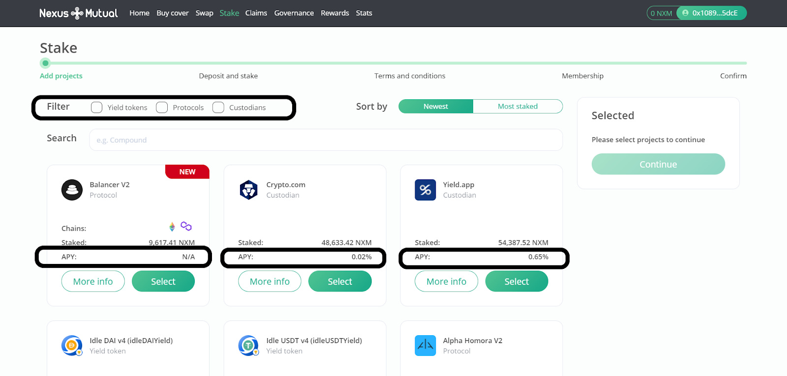Click the Idle DAI v4 (idleDAIYield) title
This screenshot has width=787, height=376.
pyautogui.click(x=131, y=341)
